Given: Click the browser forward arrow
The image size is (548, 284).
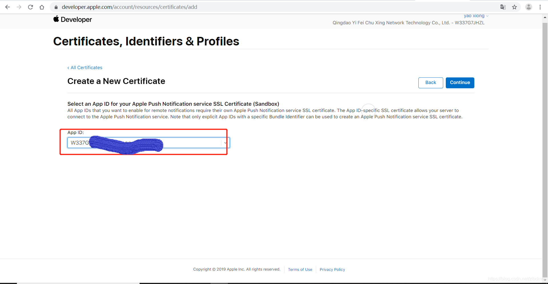Looking at the screenshot, I should 19,7.
